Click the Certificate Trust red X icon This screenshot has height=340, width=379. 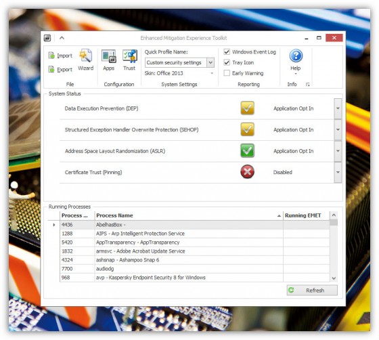[x=247, y=172]
